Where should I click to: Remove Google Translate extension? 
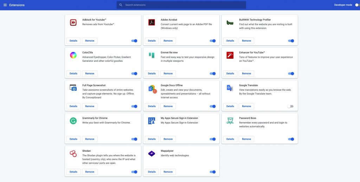click(246, 106)
